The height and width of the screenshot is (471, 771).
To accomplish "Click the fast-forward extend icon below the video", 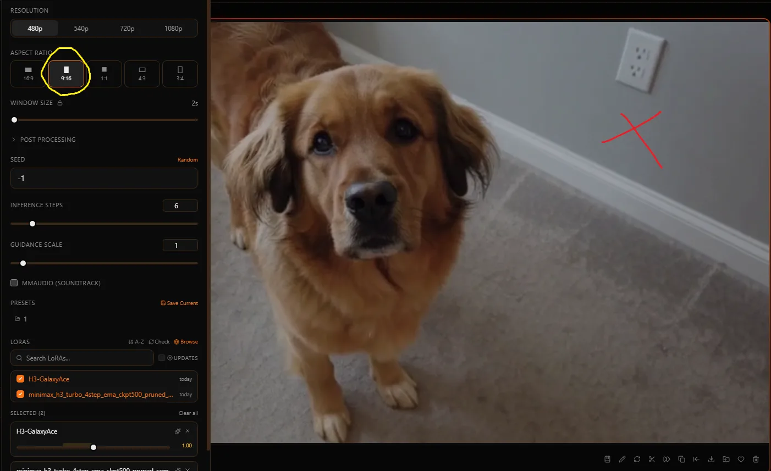I will [667, 459].
